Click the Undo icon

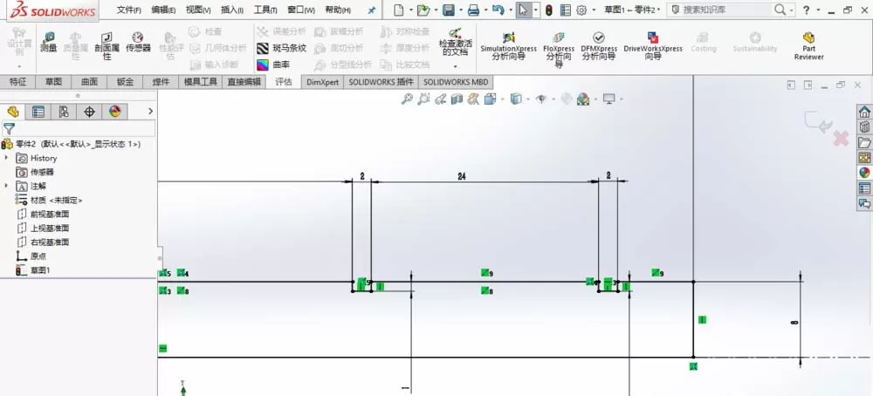pos(498,10)
